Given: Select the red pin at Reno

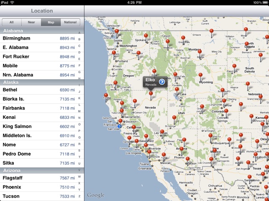Looking at the screenshot, I should [135, 101].
